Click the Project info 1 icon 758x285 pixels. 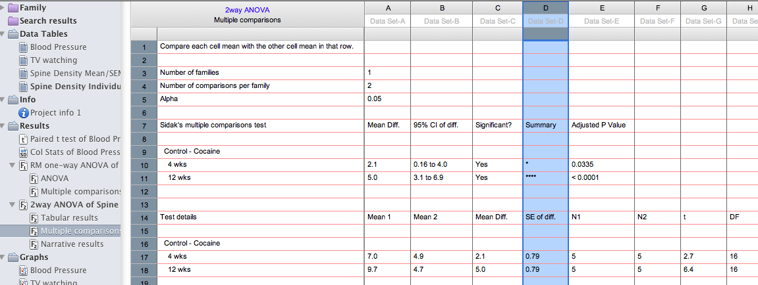click(24, 113)
